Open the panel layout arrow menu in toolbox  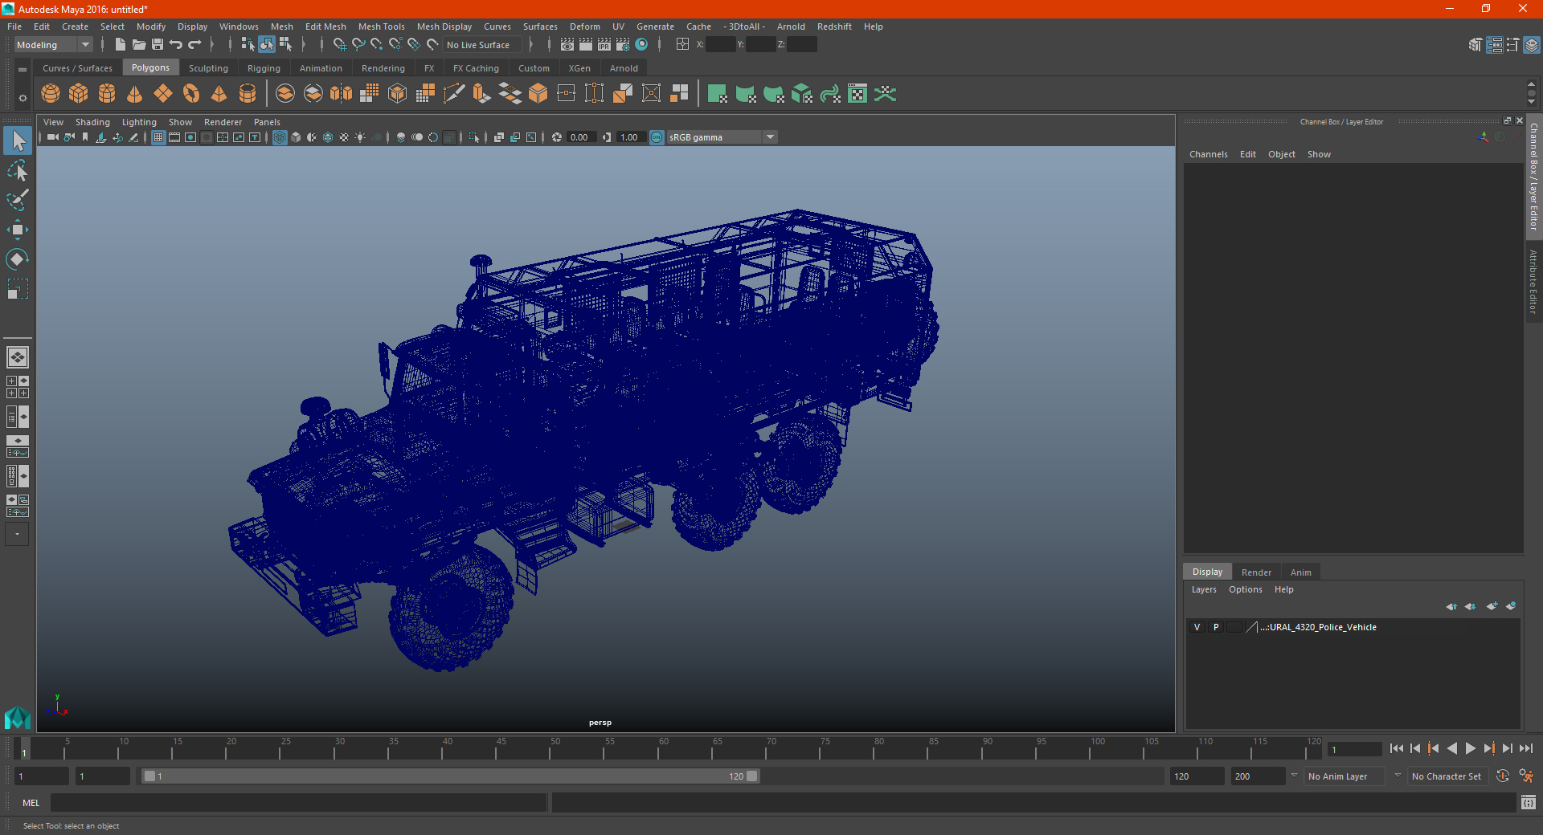(x=17, y=534)
